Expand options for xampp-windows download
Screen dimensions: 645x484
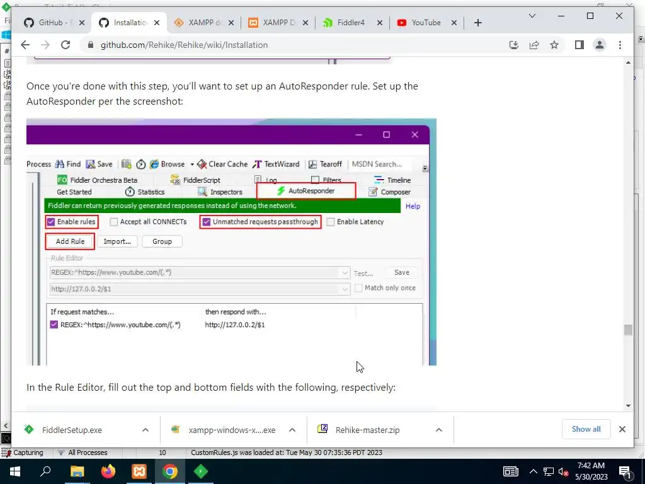click(292, 430)
